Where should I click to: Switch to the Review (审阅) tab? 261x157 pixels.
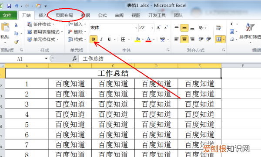click(119, 15)
